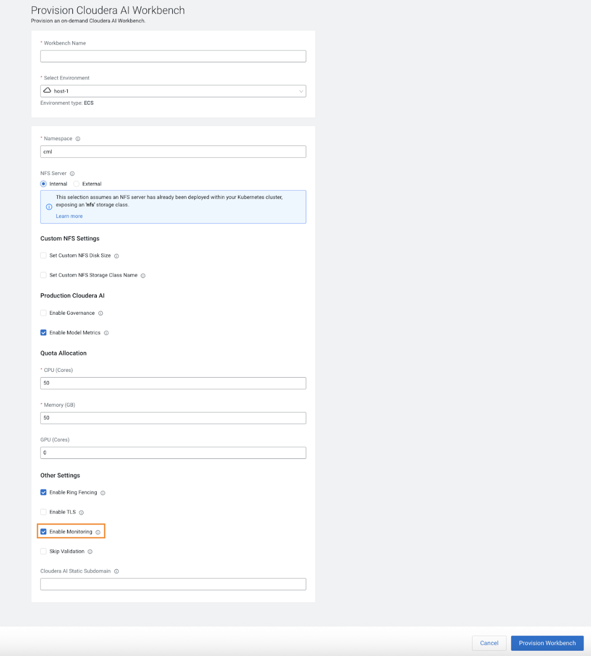The width and height of the screenshot is (591, 656).
Task: Click the Cancel button
Action: [x=489, y=643]
